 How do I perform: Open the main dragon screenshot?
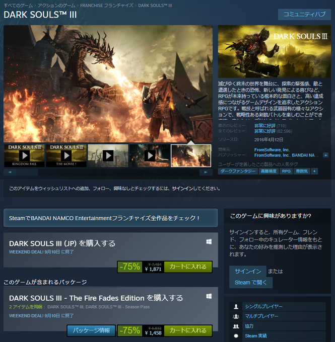tap(108, 84)
